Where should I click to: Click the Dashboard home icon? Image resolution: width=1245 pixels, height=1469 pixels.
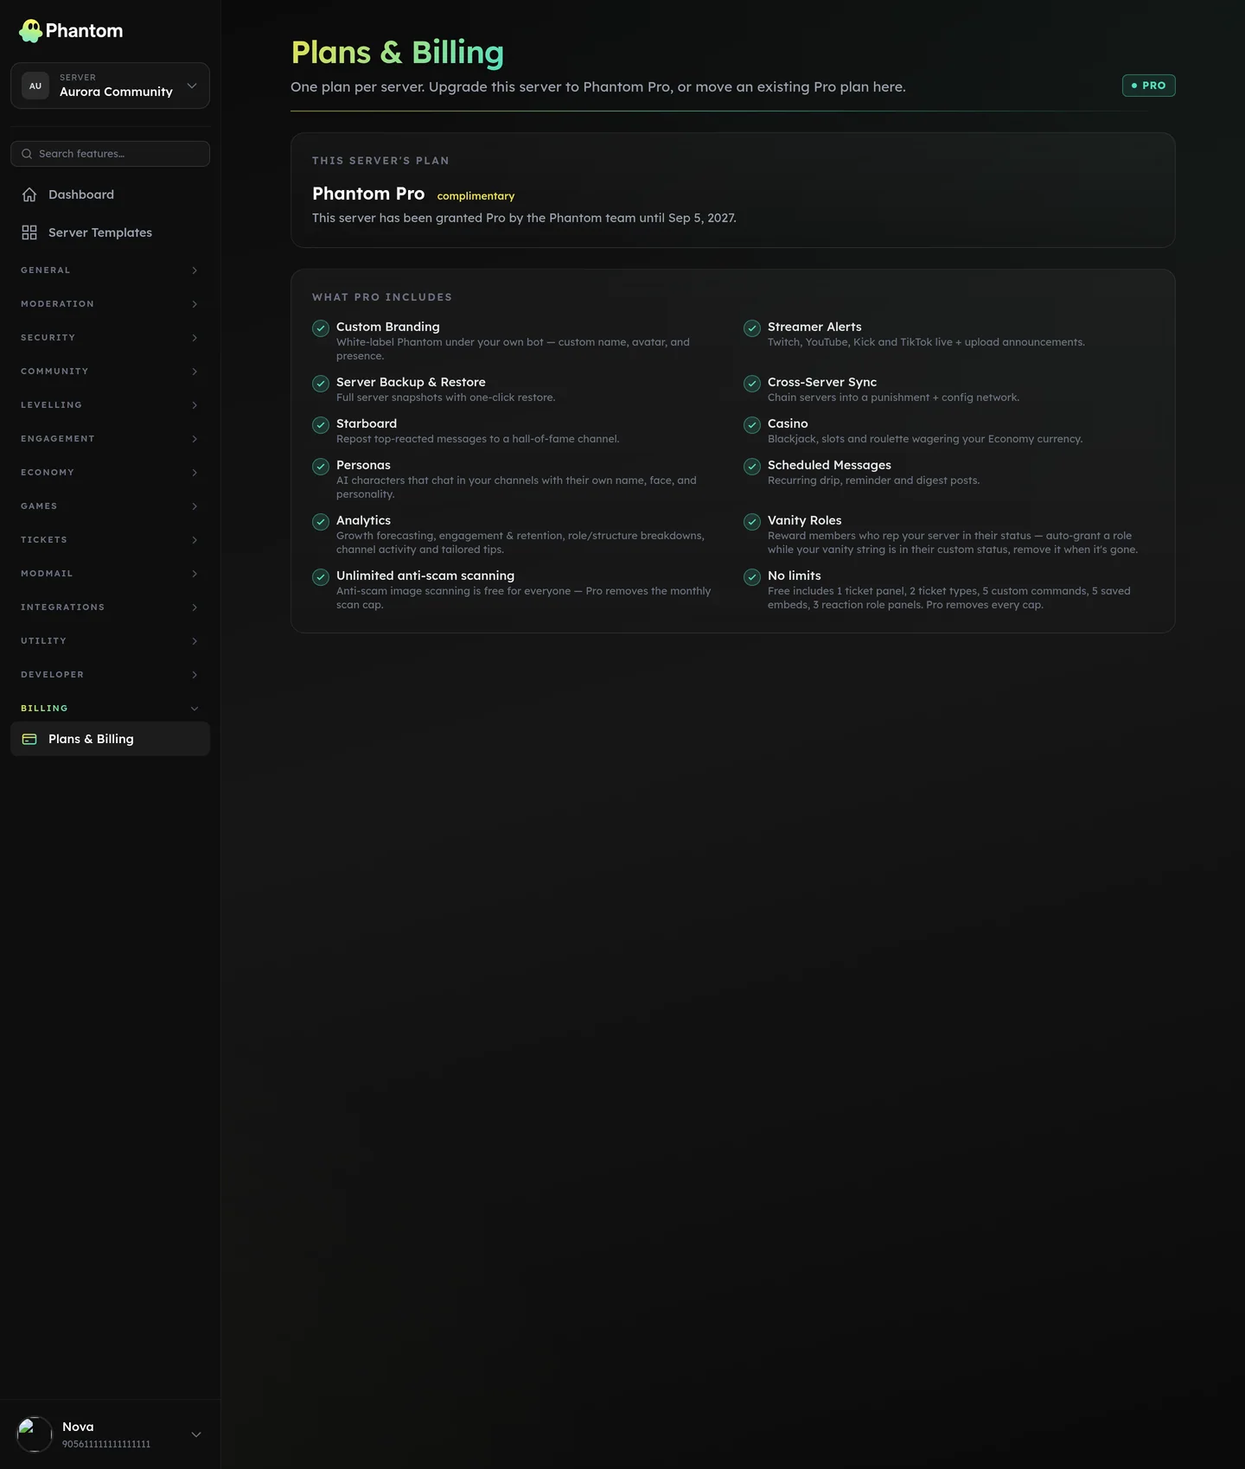(x=29, y=194)
